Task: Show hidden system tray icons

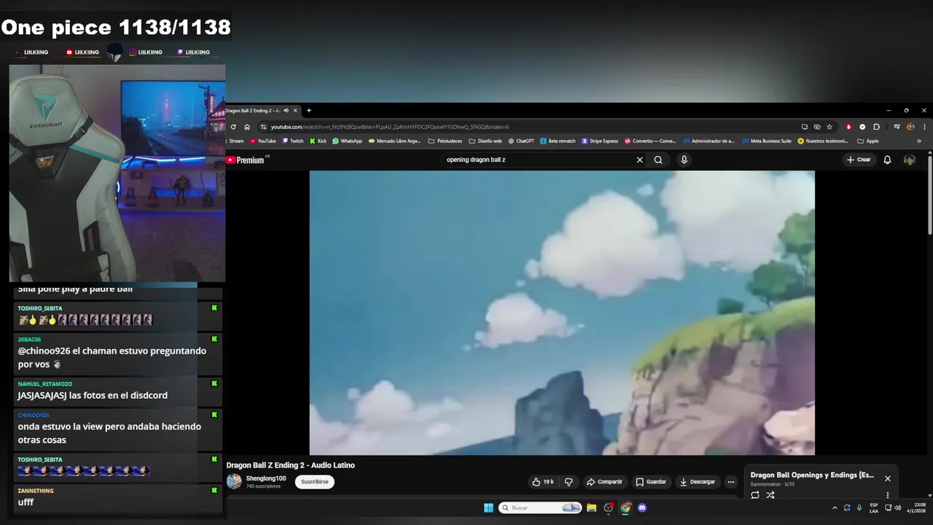Action: point(835,507)
